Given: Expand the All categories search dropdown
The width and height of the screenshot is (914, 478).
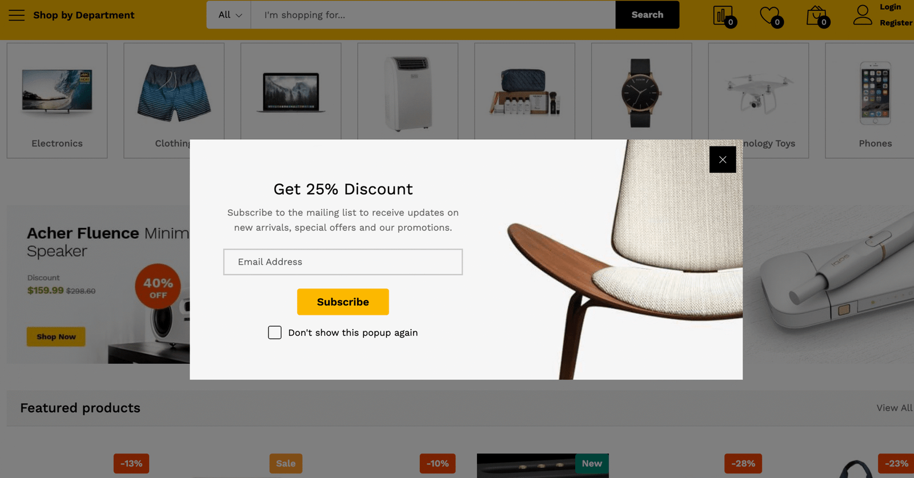Looking at the screenshot, I should tap(229, 15).
